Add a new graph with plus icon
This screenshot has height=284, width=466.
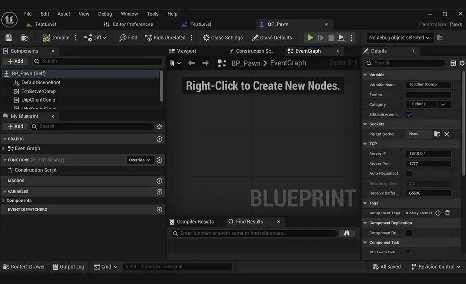(159, 139)
